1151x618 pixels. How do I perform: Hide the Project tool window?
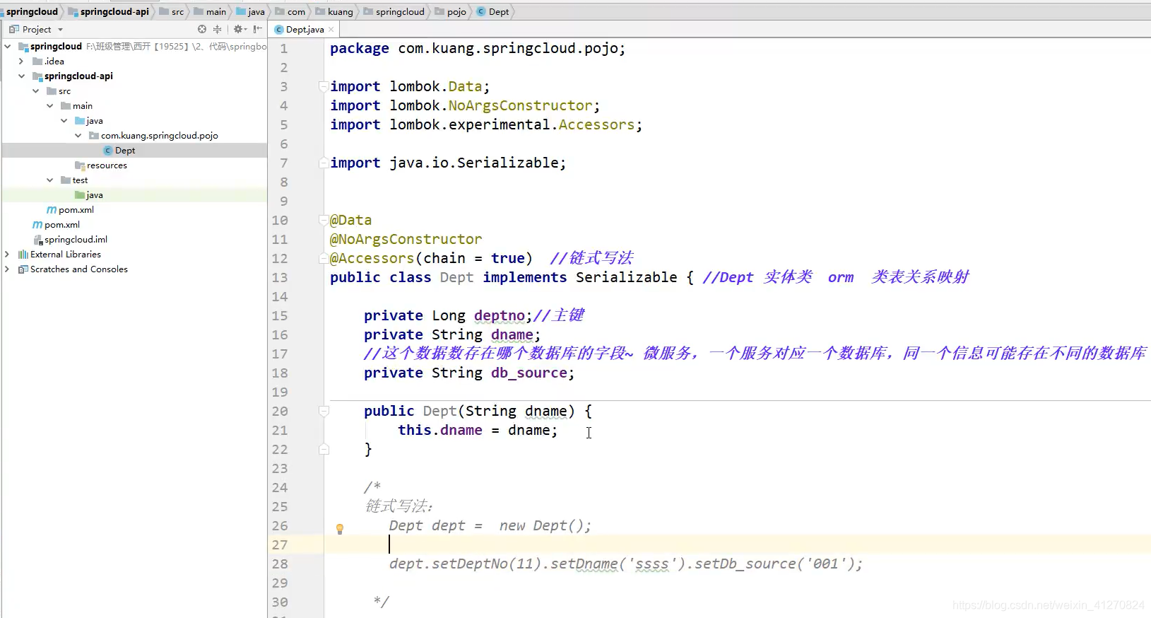tap(258, 29)
